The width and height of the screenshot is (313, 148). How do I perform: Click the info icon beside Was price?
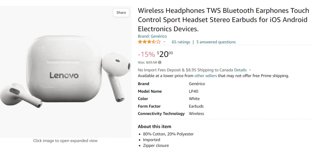click(160, 62)
